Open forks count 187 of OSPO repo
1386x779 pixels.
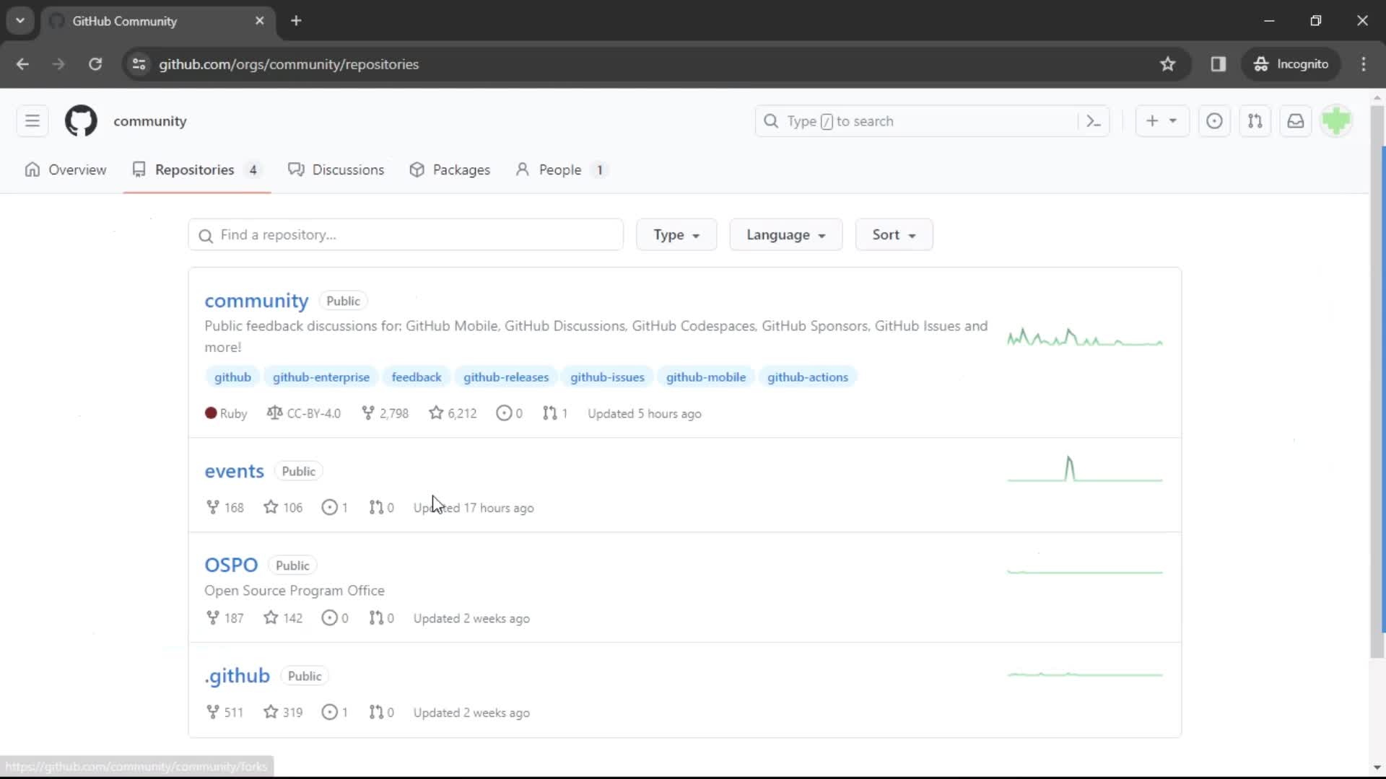225,618
